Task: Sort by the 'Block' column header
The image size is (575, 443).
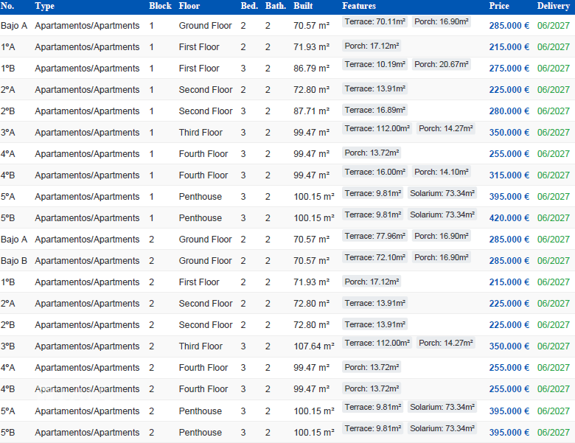Action: click(x=160, y=6)
